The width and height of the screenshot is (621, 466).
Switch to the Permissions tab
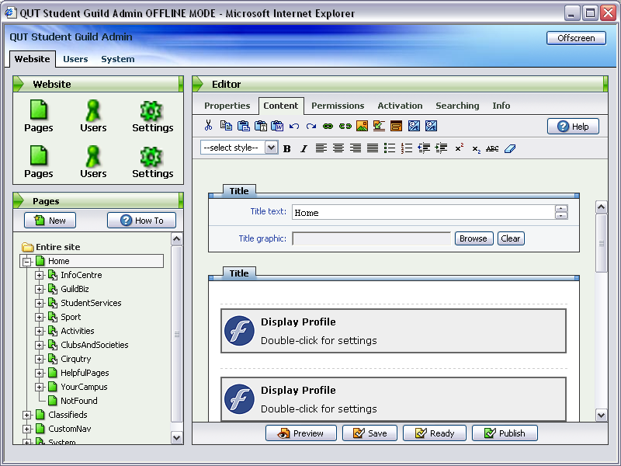click(338, 106)
